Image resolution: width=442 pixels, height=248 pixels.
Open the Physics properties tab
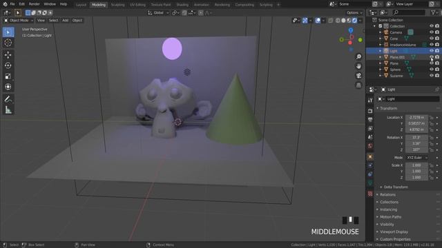pyautogui.click(x=370, y=165)
